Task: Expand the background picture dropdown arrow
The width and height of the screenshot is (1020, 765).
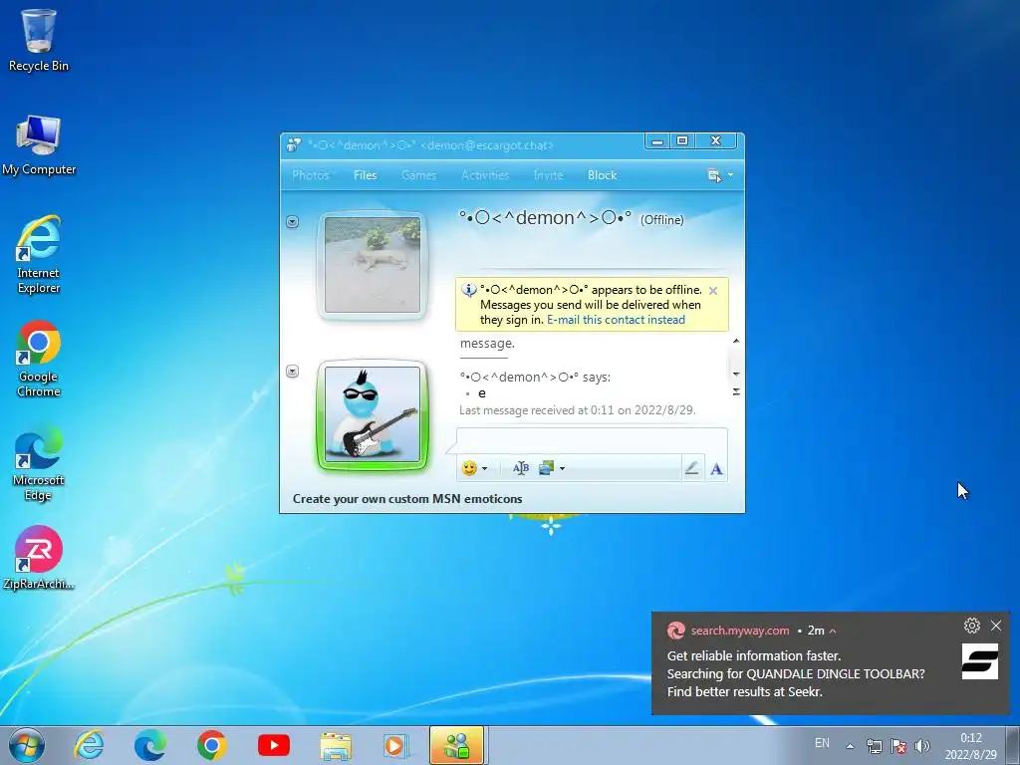Action: coord(562,468)
